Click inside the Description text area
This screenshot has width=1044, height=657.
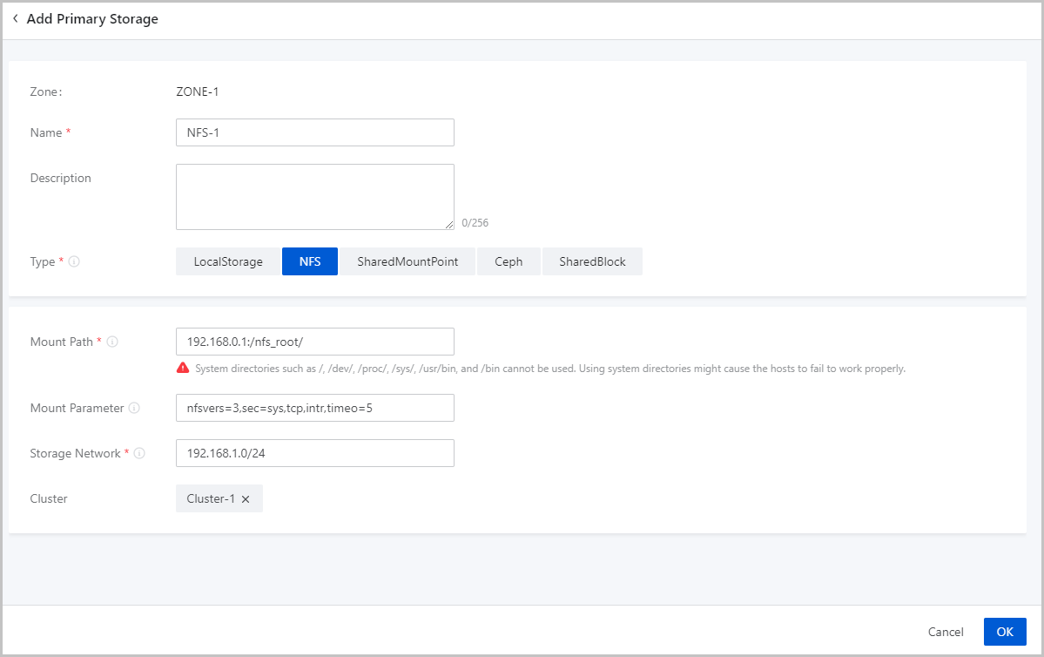click(315, 197)
